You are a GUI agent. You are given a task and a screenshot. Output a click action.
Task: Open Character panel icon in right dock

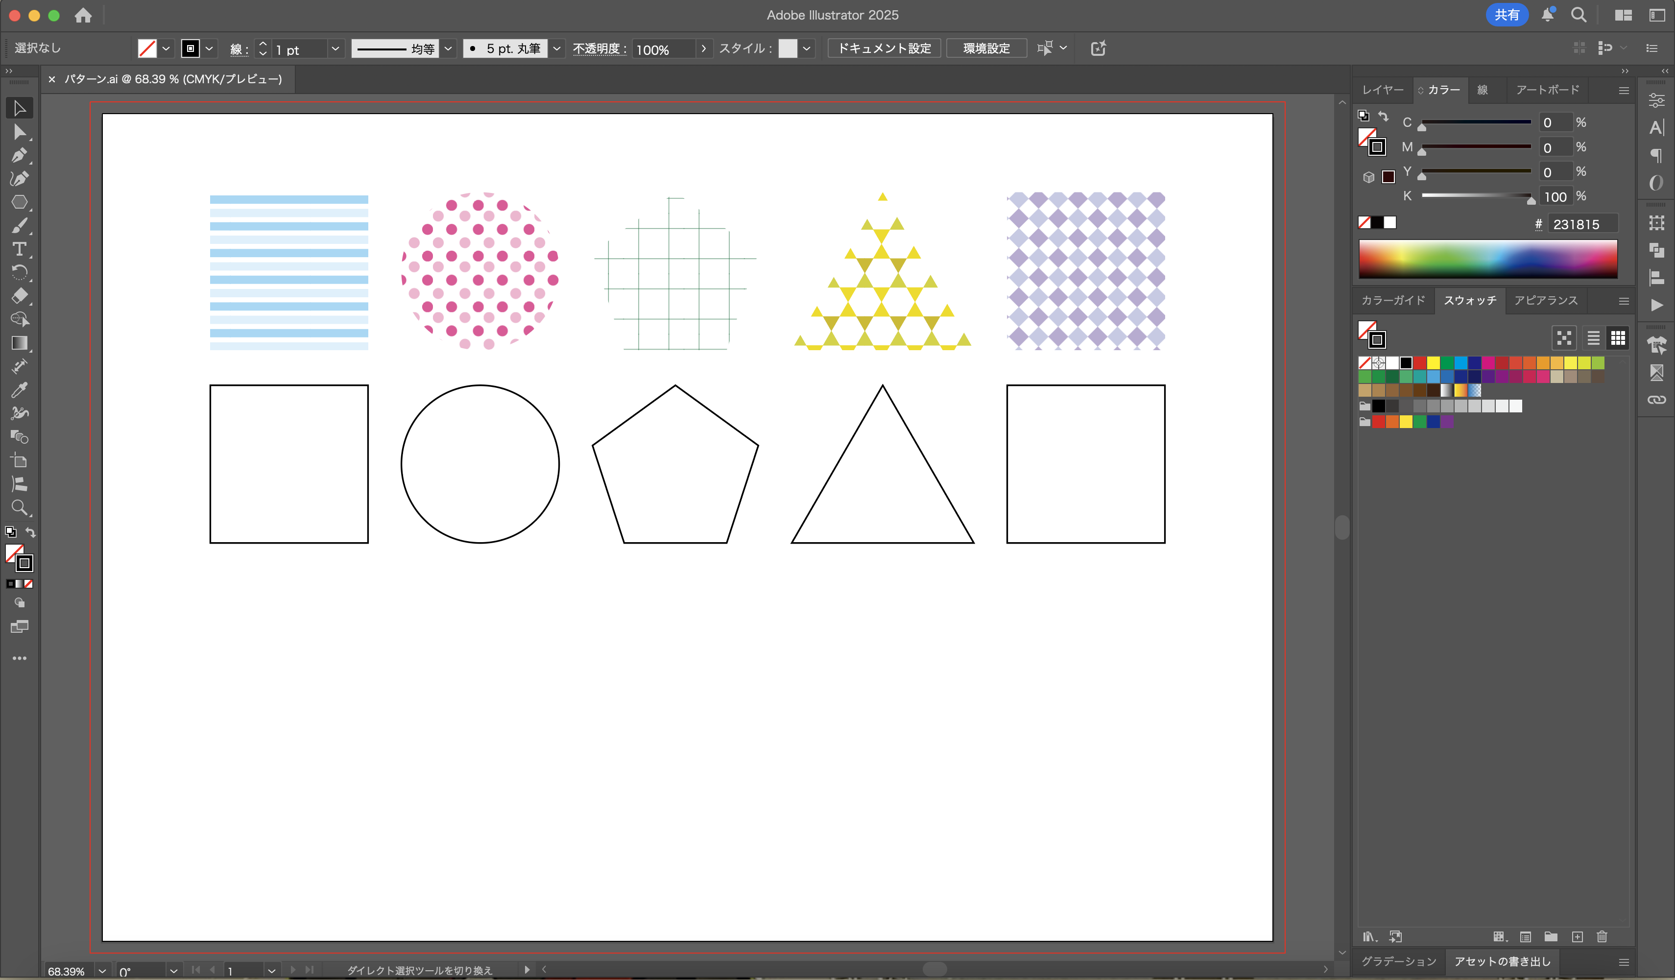coord(1656,128)
